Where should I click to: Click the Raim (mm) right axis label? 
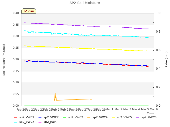166,60
